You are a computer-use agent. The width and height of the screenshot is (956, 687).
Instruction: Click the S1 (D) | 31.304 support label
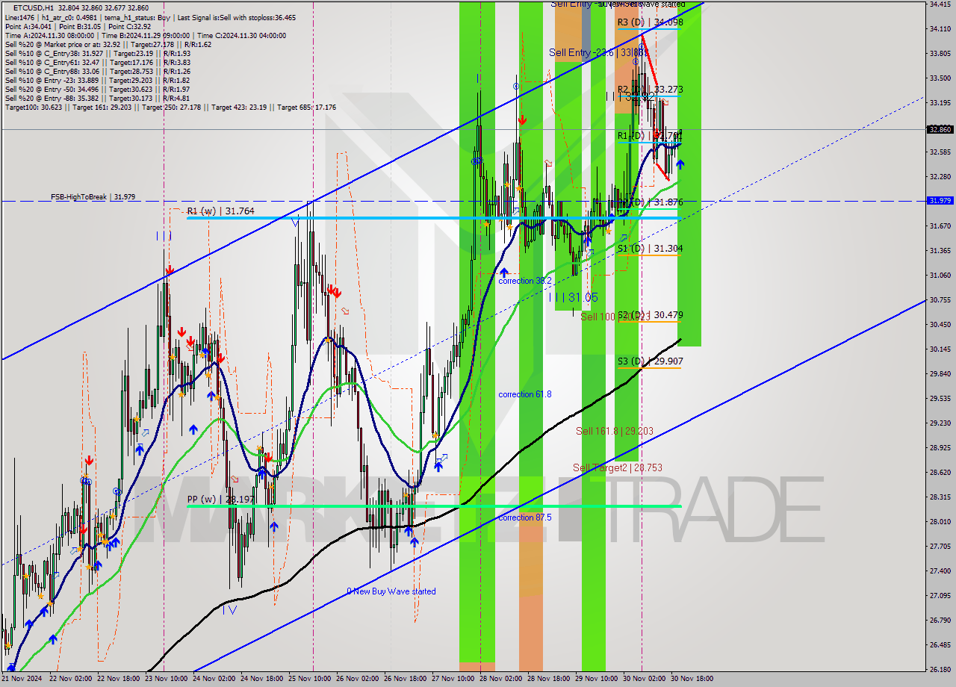[x=650, y=249]
